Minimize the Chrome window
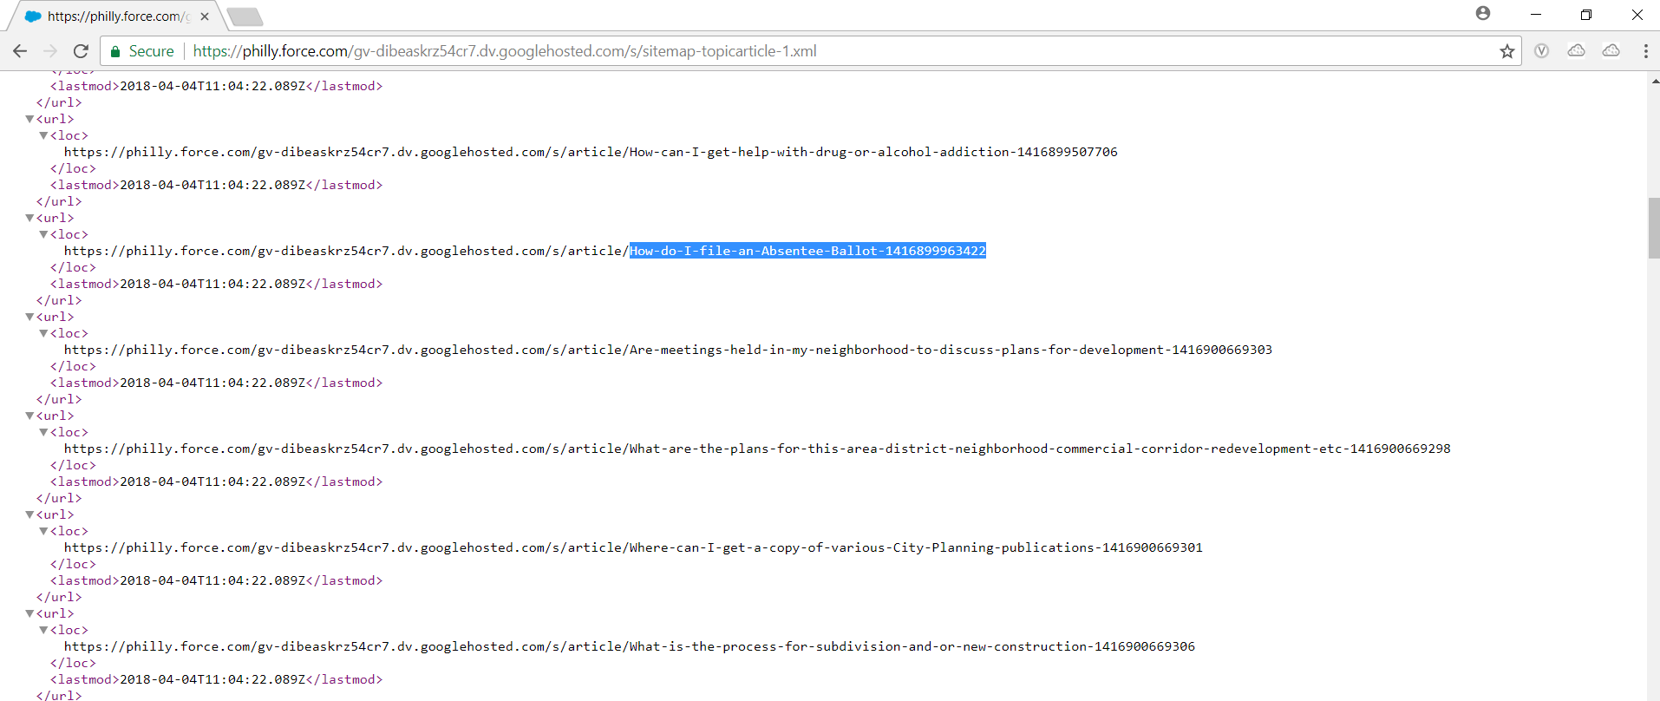1660x701 pixels. 1535,14
